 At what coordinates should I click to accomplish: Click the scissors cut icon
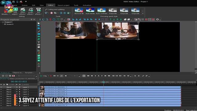40,19
